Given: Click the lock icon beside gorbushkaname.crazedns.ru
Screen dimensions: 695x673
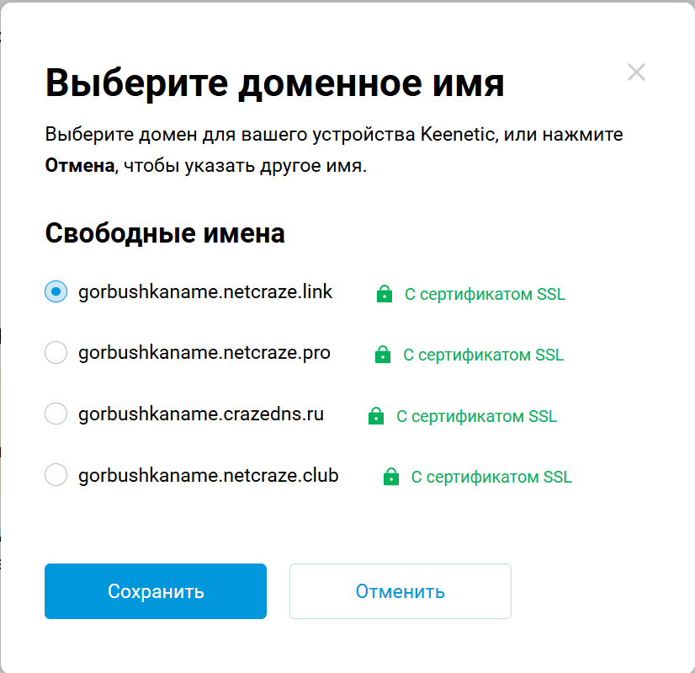Looking at the screenshot, I should point(376,415).
